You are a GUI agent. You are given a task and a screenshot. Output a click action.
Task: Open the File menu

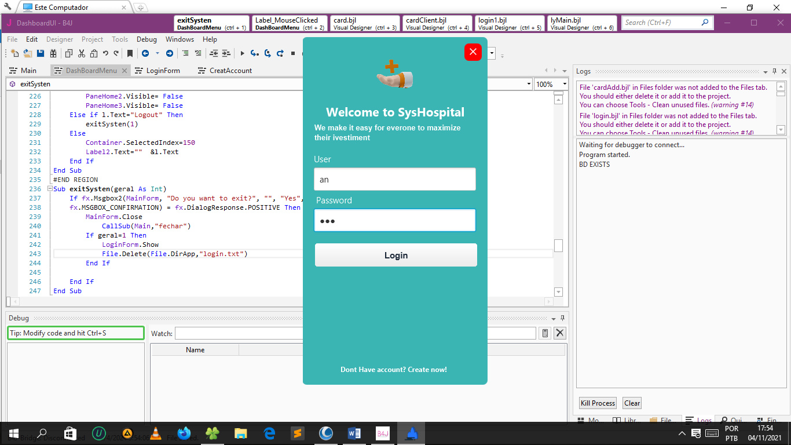pyautogui.click(x=12, y=39)
